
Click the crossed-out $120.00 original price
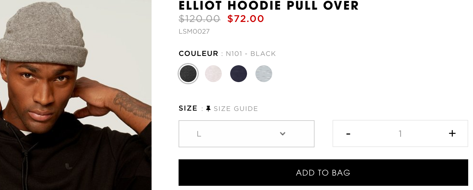[x=200, y=19]
